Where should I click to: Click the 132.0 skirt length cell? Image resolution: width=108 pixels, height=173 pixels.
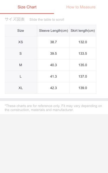[83, 42]
